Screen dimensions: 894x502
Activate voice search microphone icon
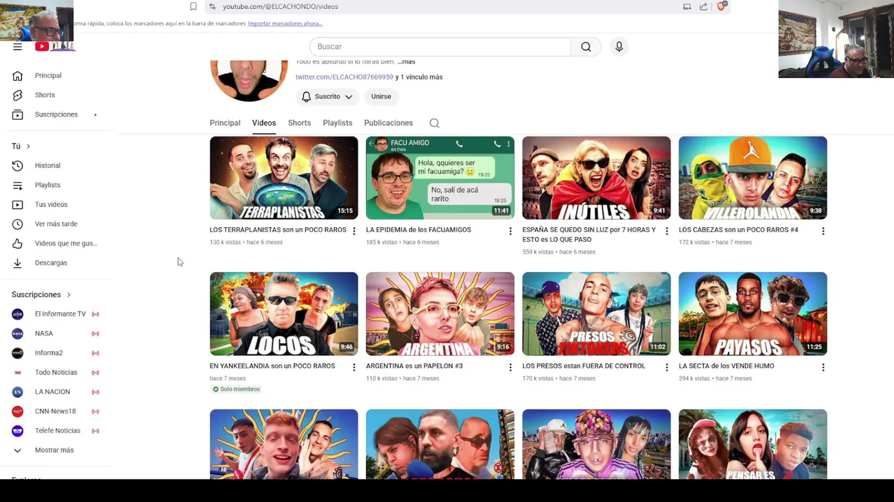pyautogui.click(x=619, y=47)
